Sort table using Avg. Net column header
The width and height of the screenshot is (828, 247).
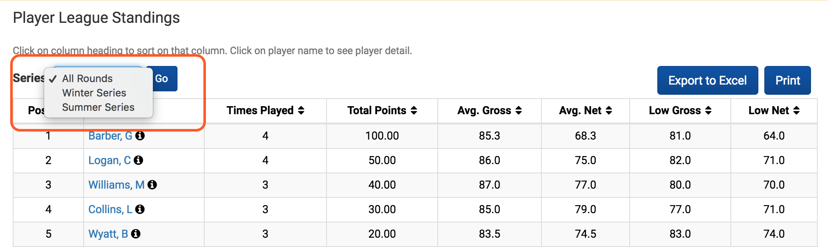(x=586, y=110)
